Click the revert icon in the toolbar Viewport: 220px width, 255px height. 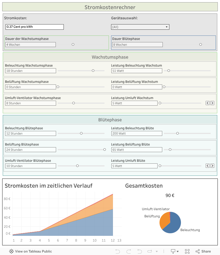[x=139, y=251]
